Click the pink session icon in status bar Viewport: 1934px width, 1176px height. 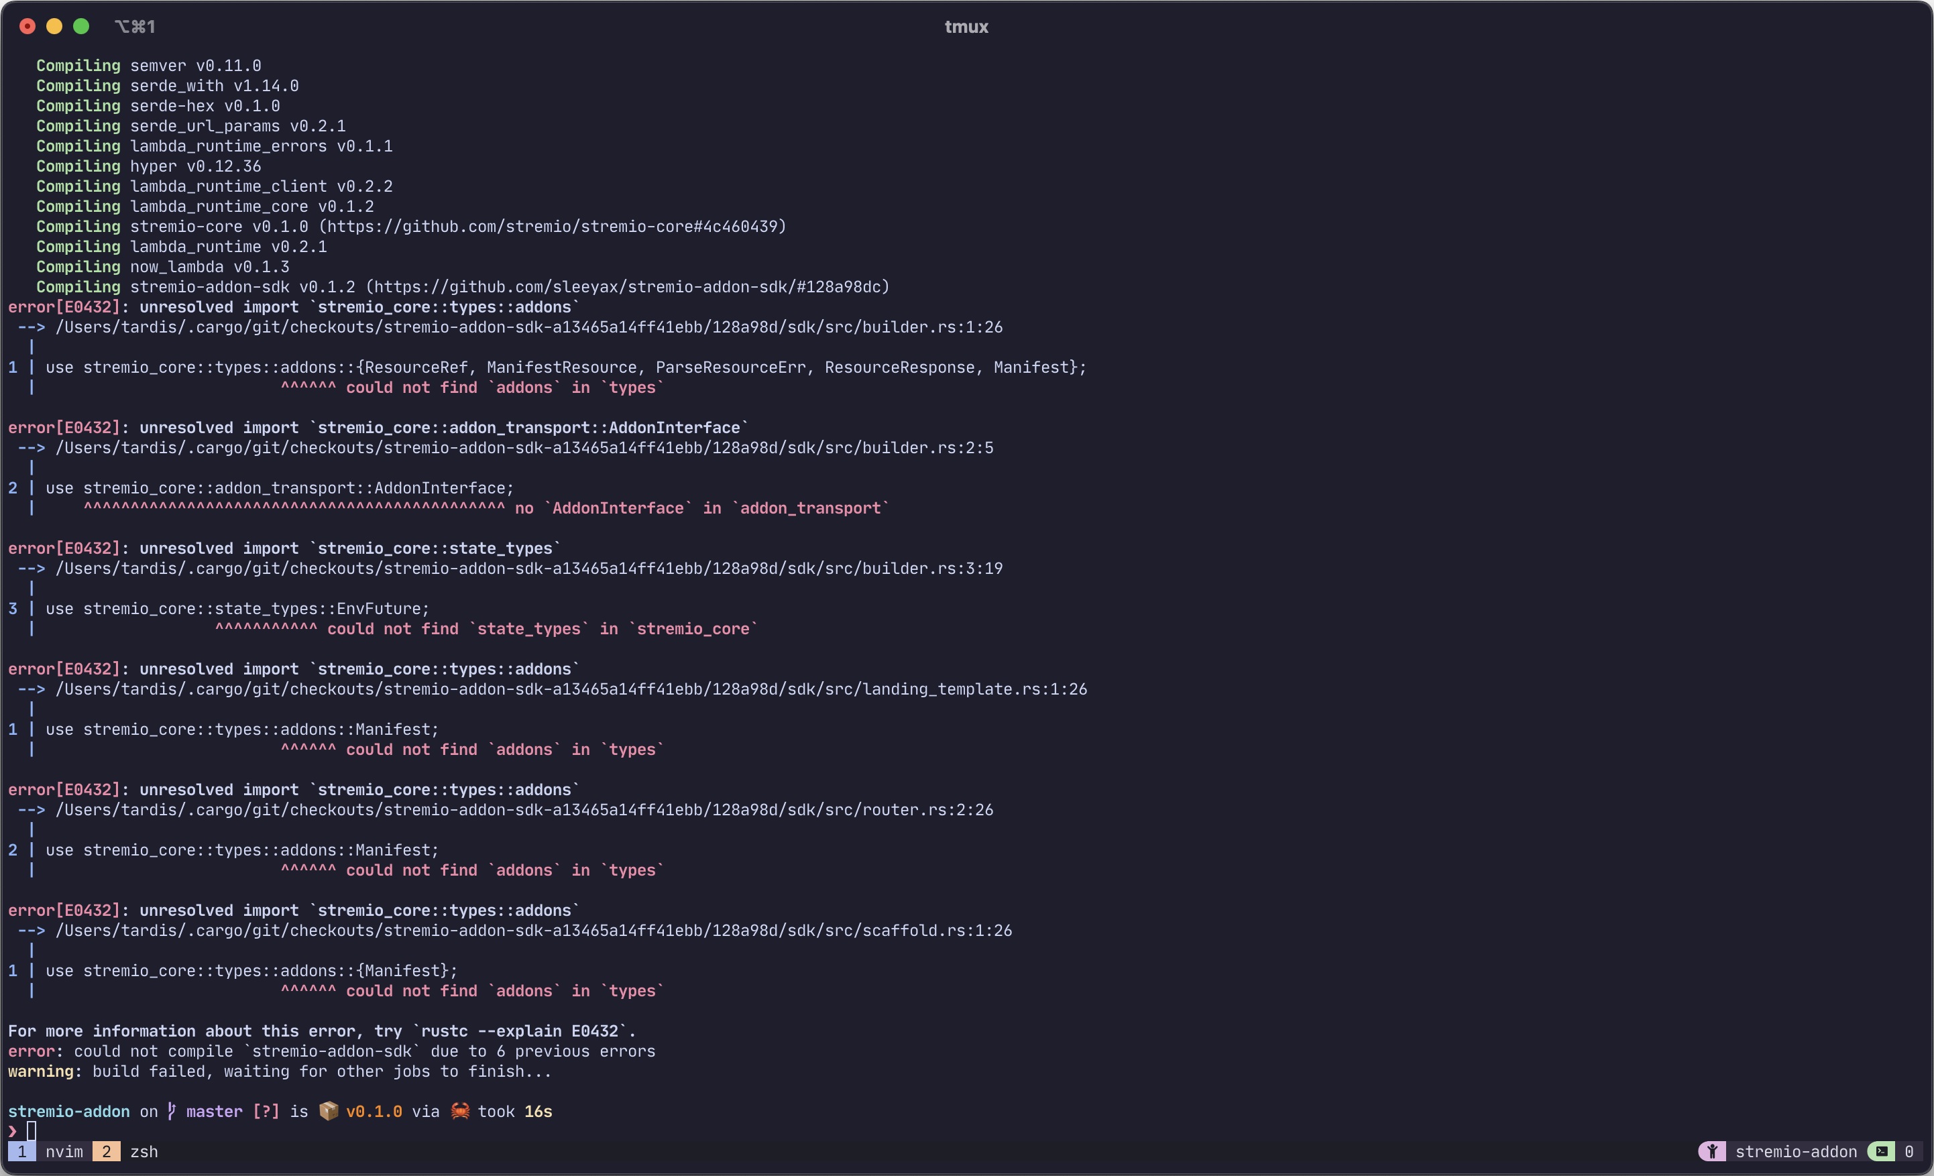click(x=1712, y=1152)
